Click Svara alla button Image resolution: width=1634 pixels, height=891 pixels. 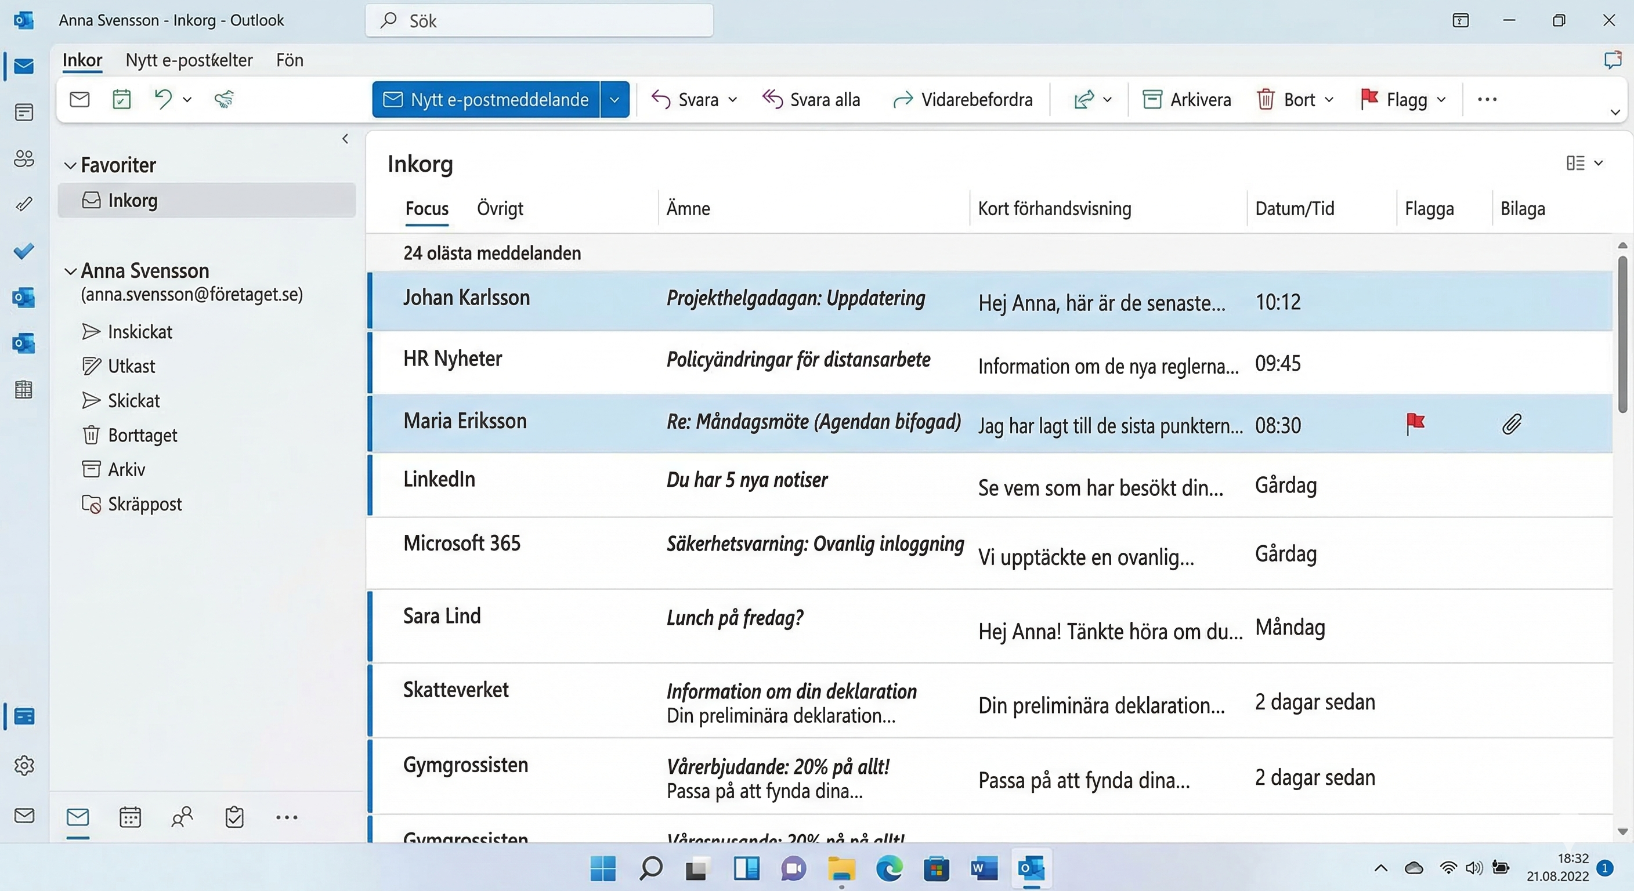pyautogui.click(x=811, y=100)
